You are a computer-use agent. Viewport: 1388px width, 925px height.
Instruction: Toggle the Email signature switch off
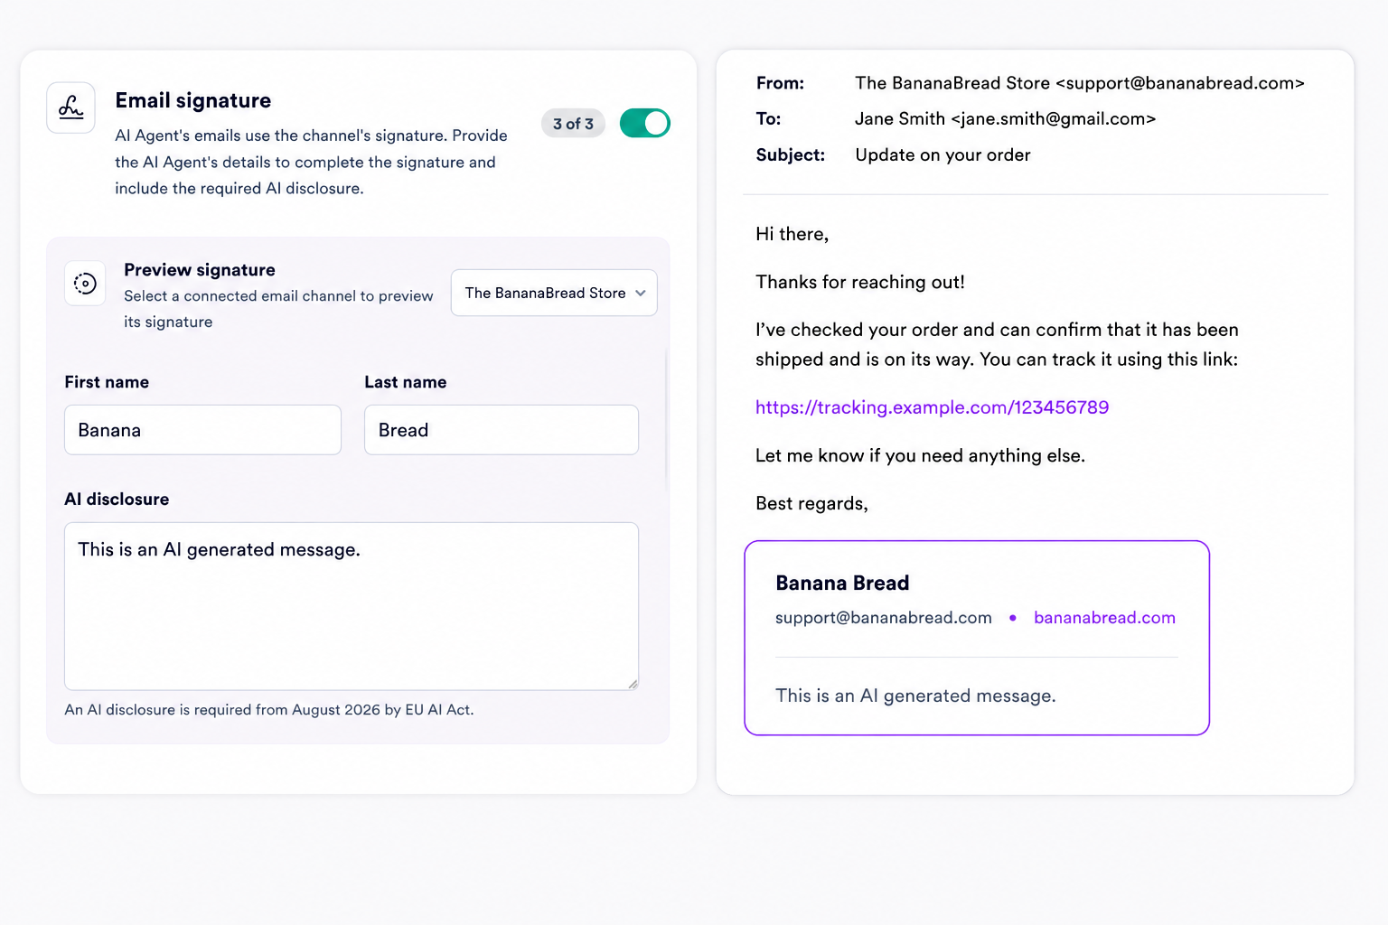[645, 123]
